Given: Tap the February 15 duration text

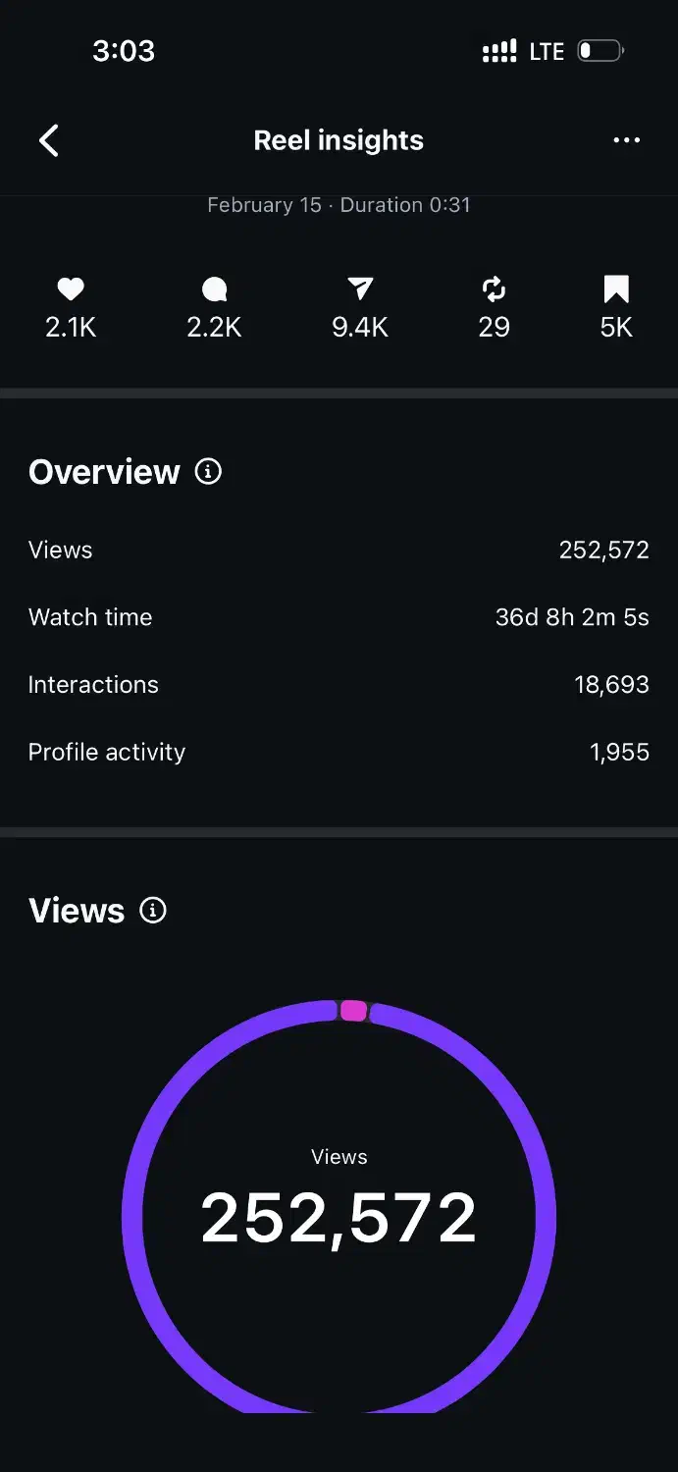Looking at the screenshot, I should [x=339, y=205].
